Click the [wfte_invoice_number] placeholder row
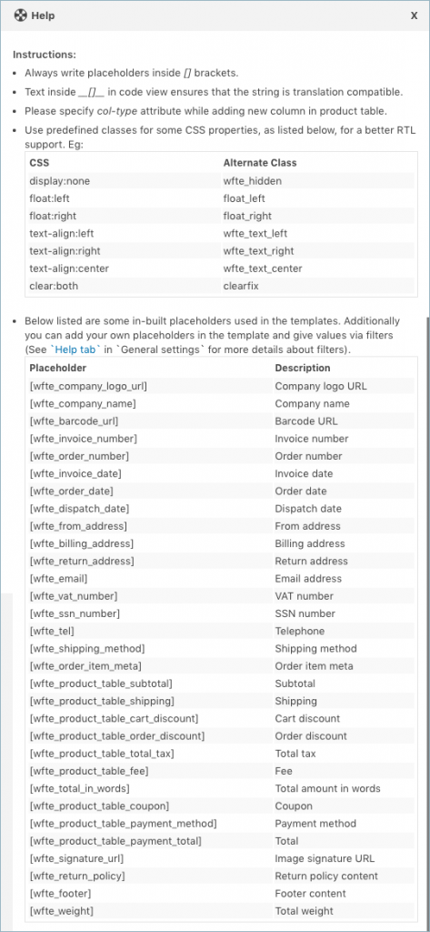The width and height of the screenshot is (430, 932). click(222, 439)
